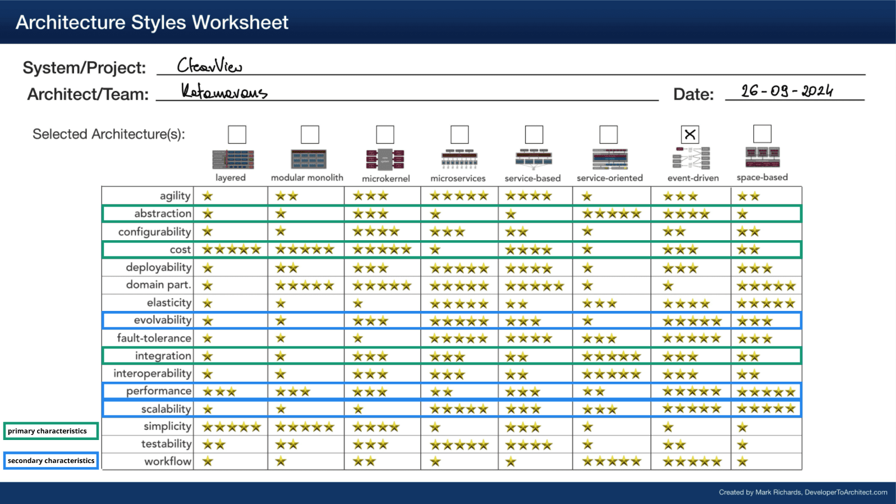Click the layered architecture icon
The height and width of the screenshot is (504, 896).
[233, 159]
